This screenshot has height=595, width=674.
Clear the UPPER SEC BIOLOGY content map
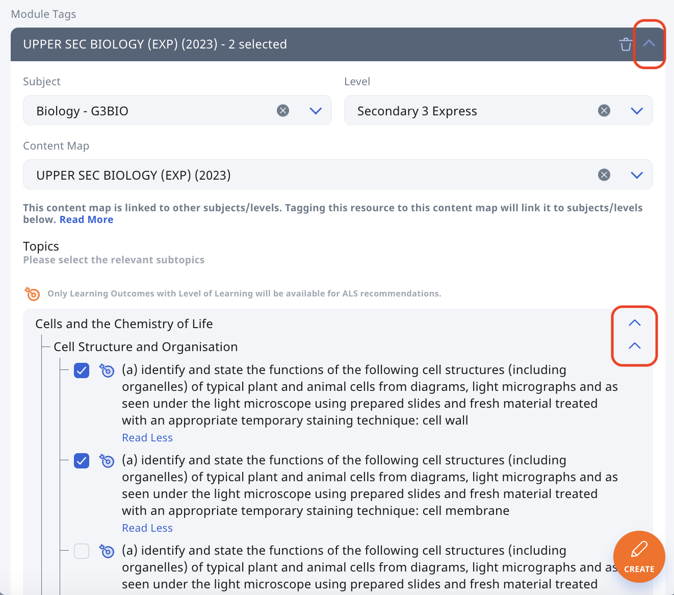(604, 175)
